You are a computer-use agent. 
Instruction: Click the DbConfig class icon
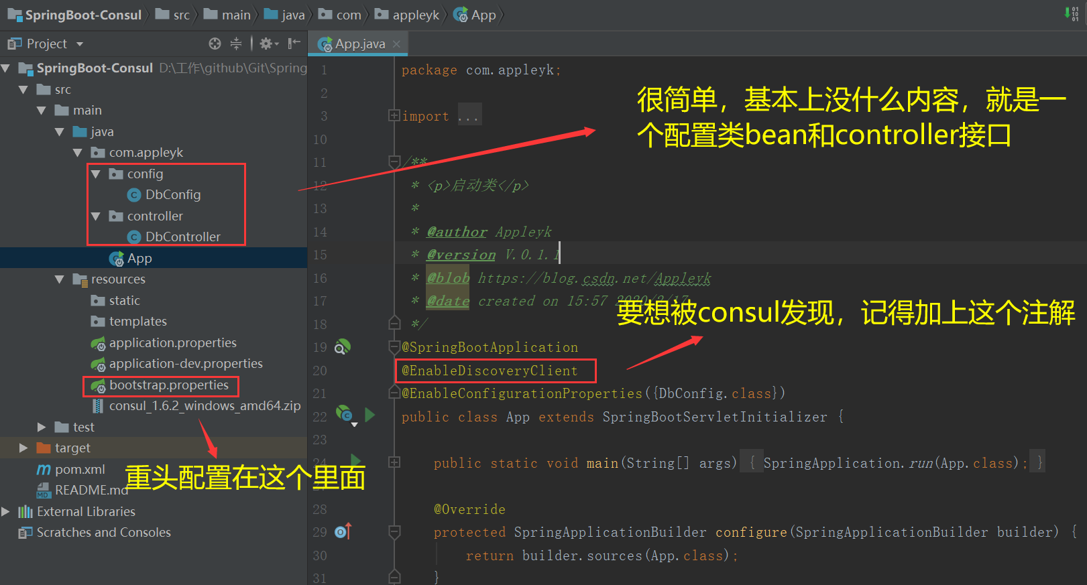click(134, 195)
